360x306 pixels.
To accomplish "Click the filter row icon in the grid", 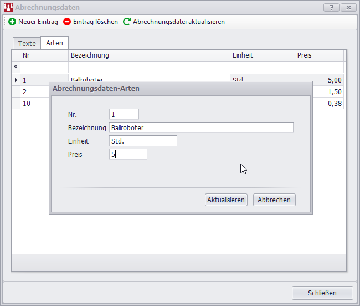I will (x=16, y=67).
